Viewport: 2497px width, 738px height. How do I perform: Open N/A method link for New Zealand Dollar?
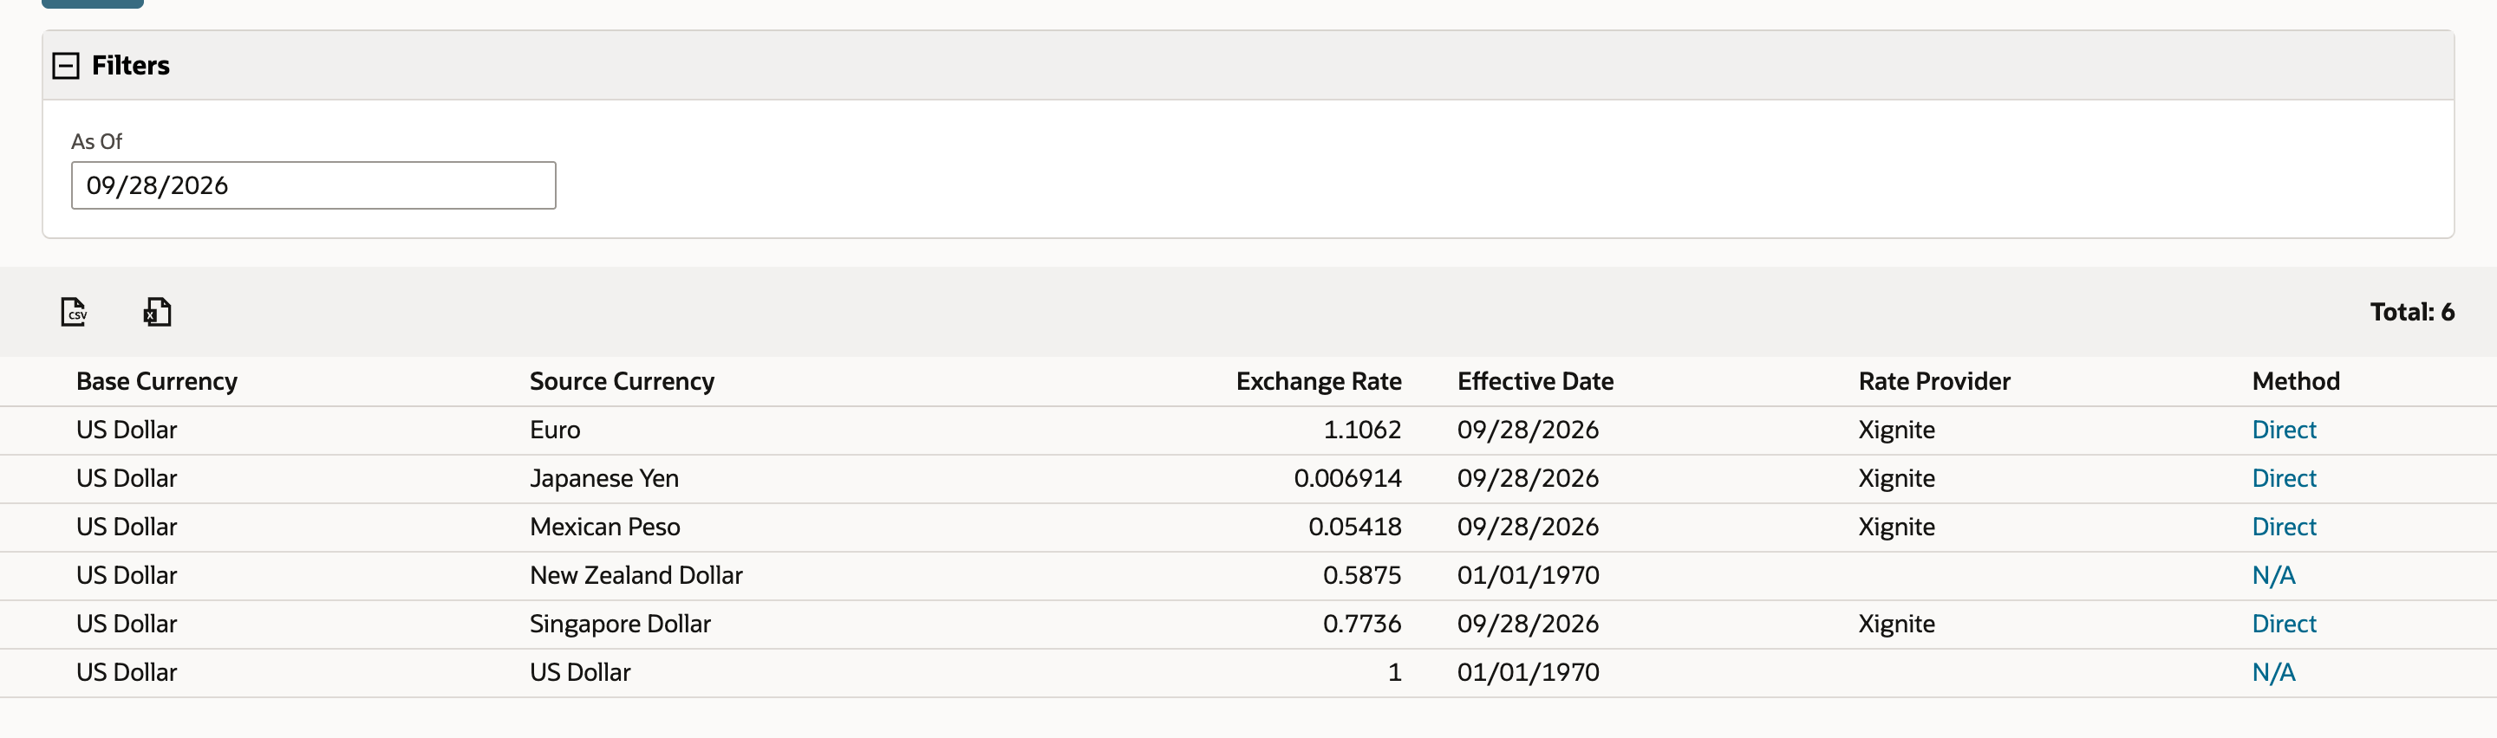coord(2273,575)
